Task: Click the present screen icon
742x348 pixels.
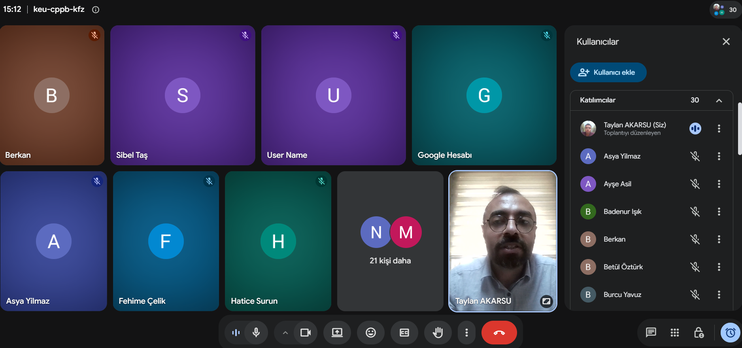Action: (337, 333)
